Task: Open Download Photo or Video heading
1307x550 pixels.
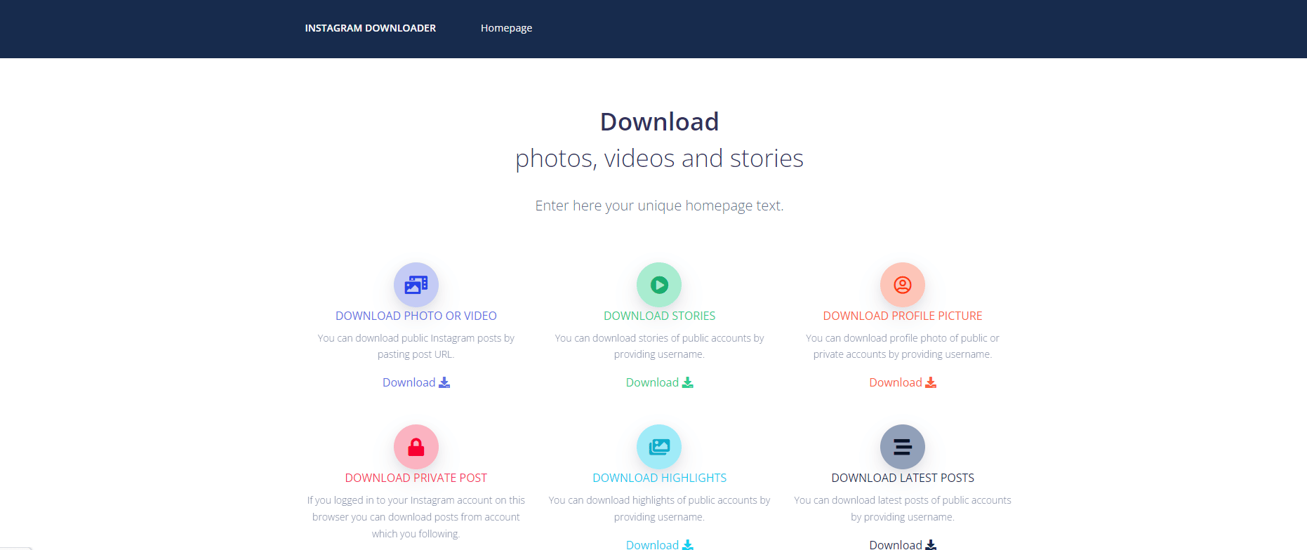Action: [416, 316]
